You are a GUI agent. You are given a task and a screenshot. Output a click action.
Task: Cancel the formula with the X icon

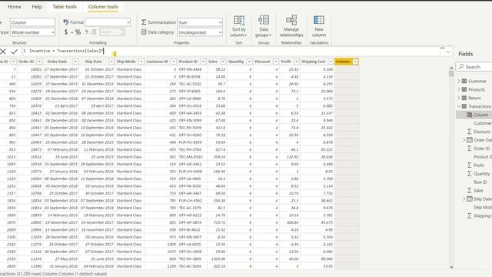[x=3, y=52]
